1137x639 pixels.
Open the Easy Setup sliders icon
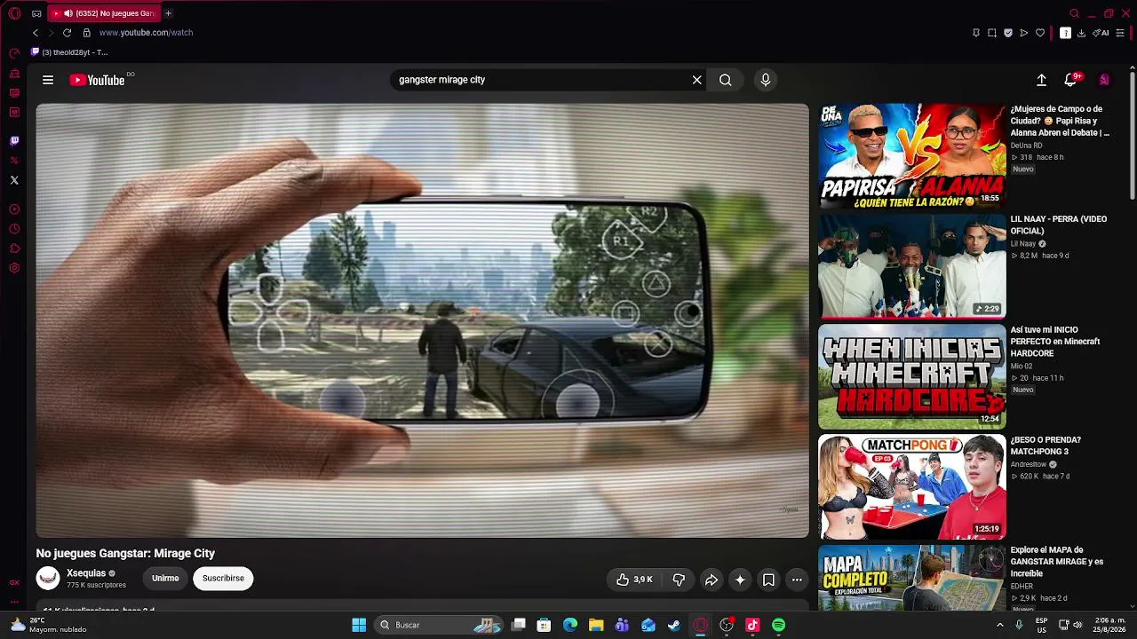(1121, 33)
